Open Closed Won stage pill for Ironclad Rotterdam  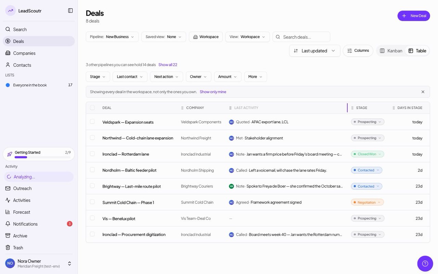(x=368, y=154)
